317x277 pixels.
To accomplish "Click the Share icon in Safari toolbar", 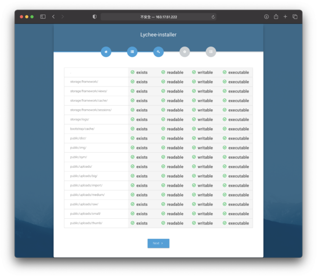I will point(276,16).
